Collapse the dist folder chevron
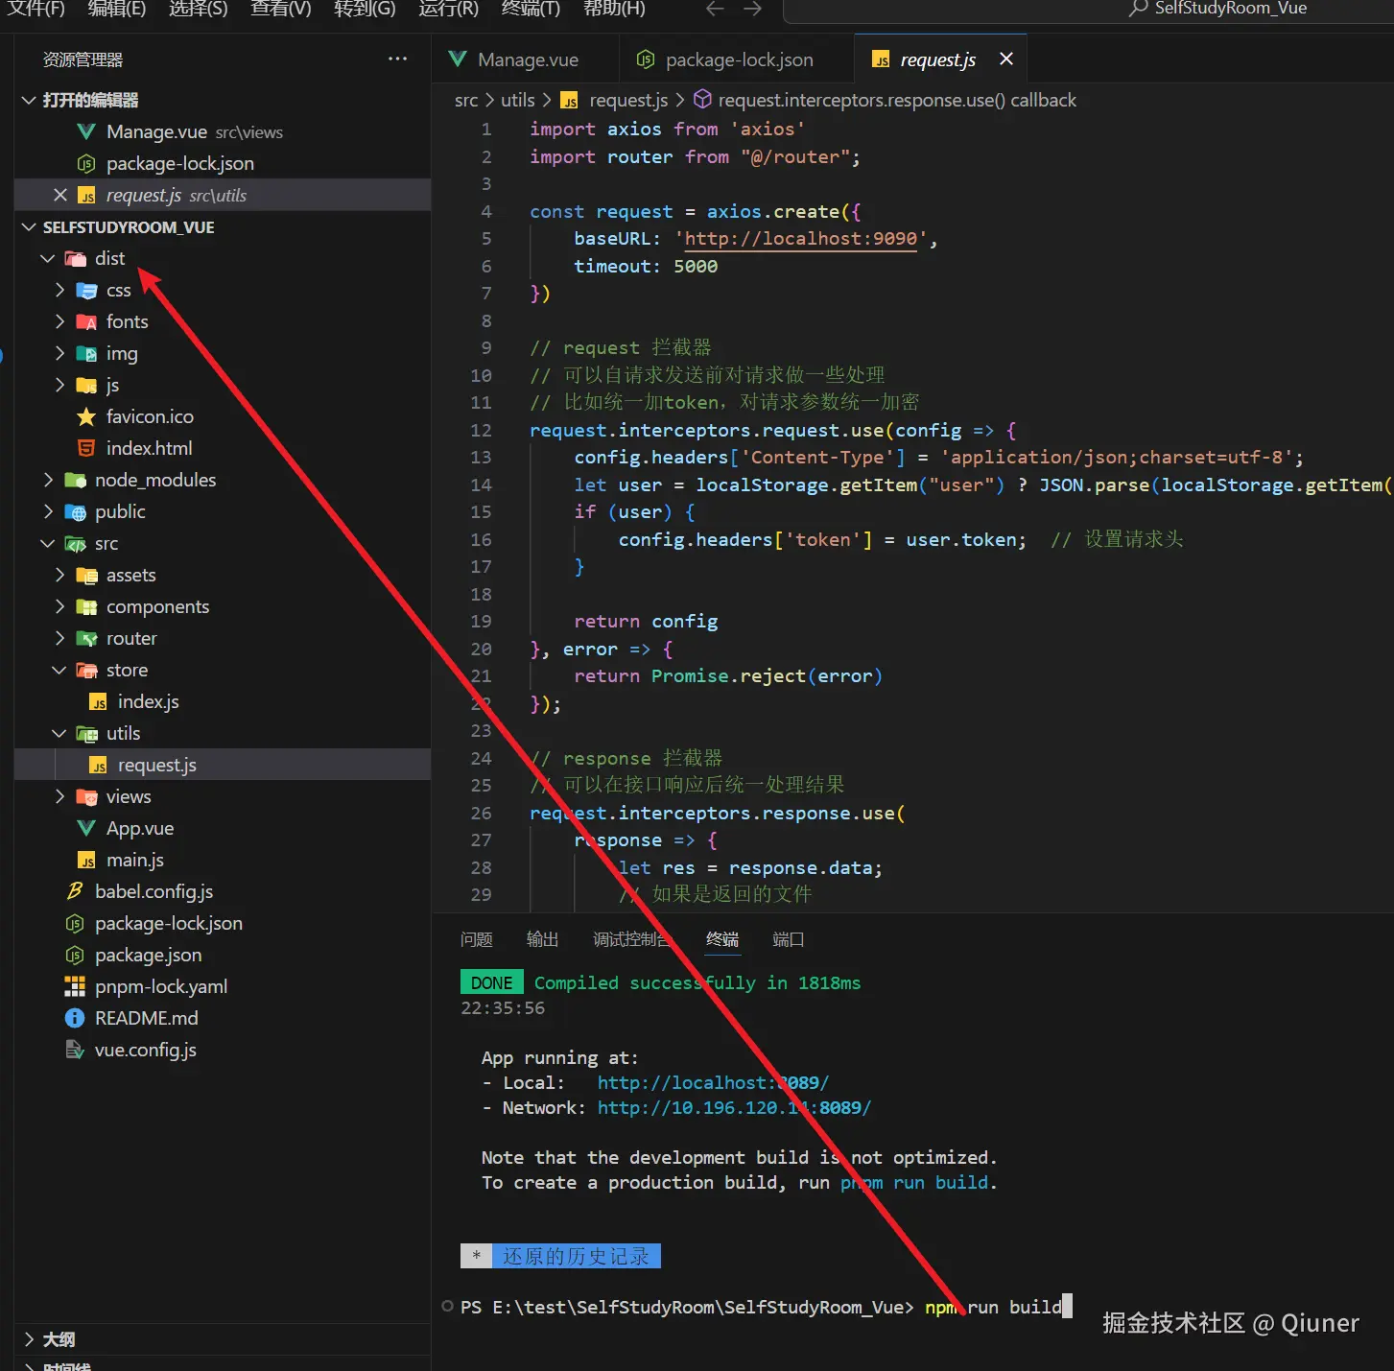 pos(48,258)
